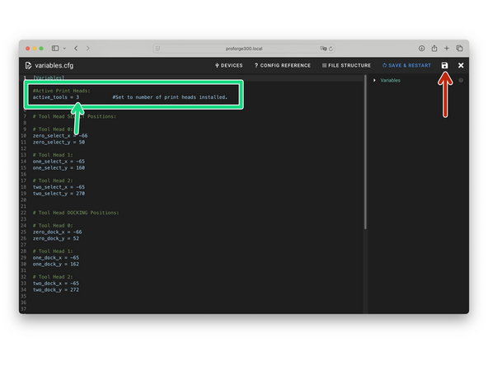Open a new Safari tab
Viewport: 488px width, 366px height.
pos(447,49)
